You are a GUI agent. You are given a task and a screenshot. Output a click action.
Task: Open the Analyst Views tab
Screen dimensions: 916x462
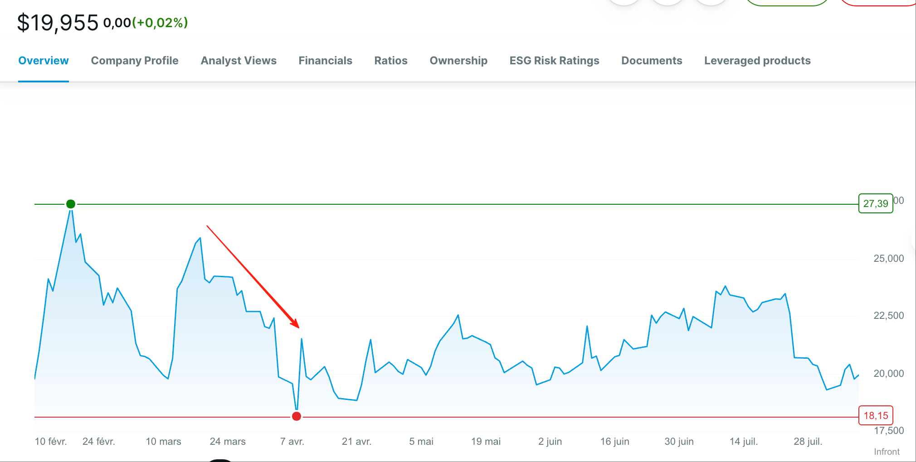239,61
